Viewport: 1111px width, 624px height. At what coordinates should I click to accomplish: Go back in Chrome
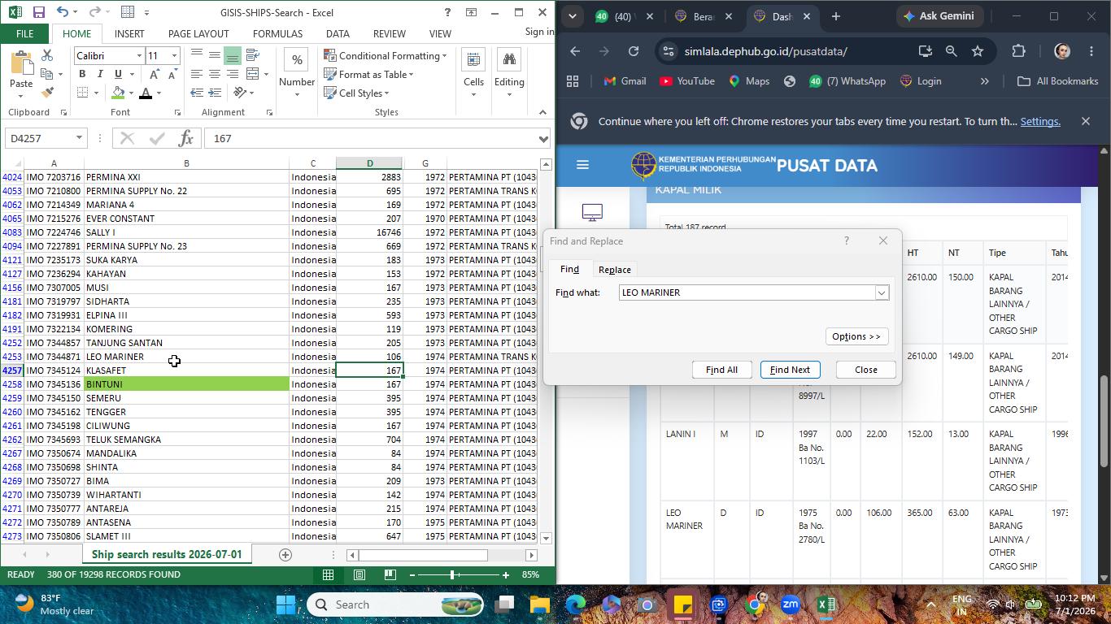(575, 51)
